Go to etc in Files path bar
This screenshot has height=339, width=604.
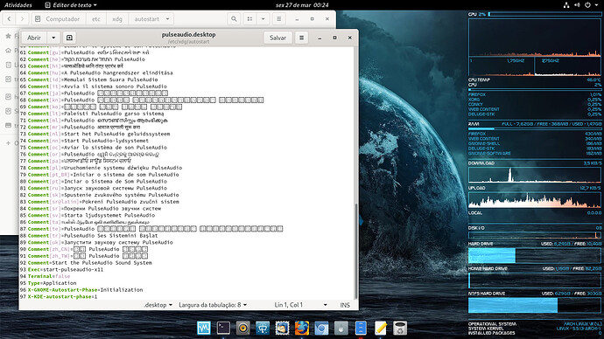(96, 19)
